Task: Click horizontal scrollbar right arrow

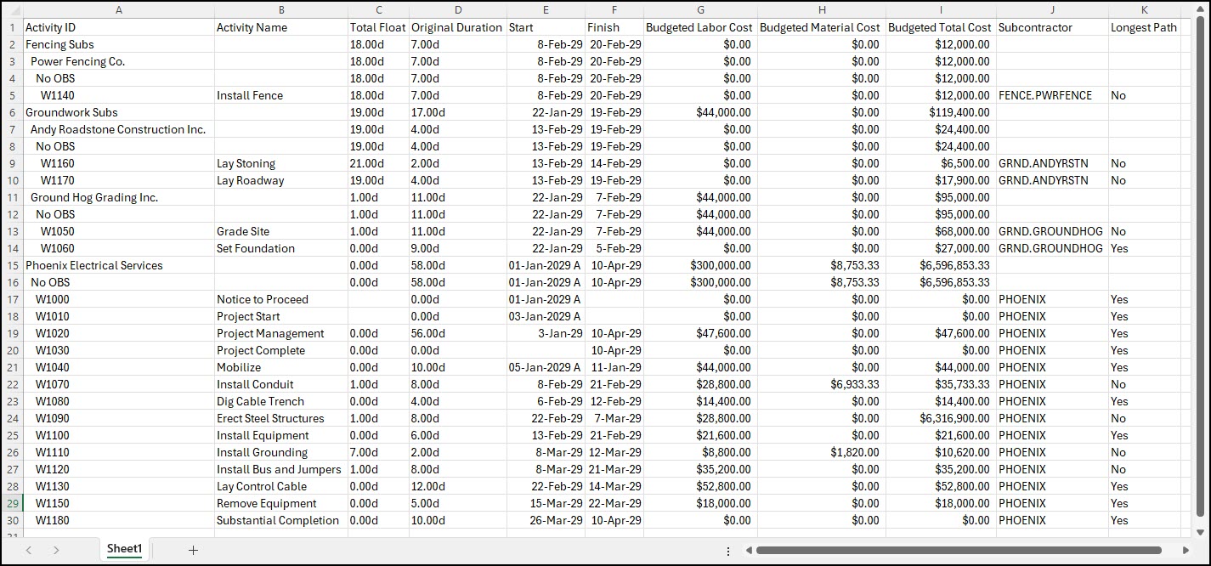Action: 1187,551
